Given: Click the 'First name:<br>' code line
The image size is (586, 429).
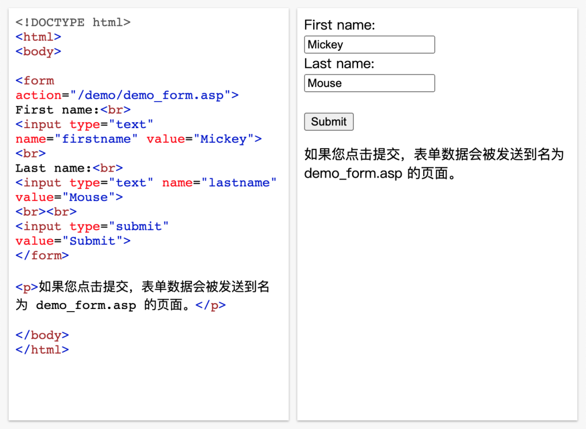Looking at the screenshot, I should (73, 110).
